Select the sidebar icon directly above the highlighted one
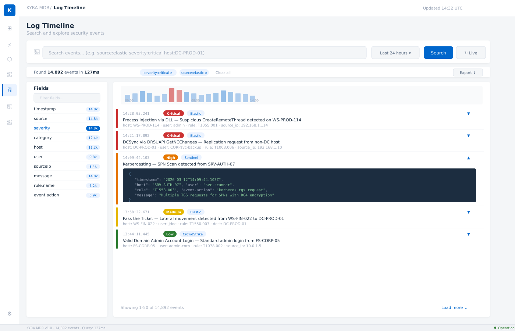The height and width of the screenshot is (331, 515). pos(10,74)
